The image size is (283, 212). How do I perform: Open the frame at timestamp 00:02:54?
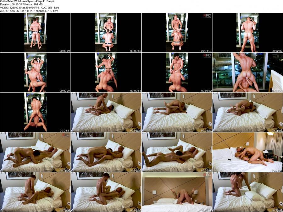106,72
